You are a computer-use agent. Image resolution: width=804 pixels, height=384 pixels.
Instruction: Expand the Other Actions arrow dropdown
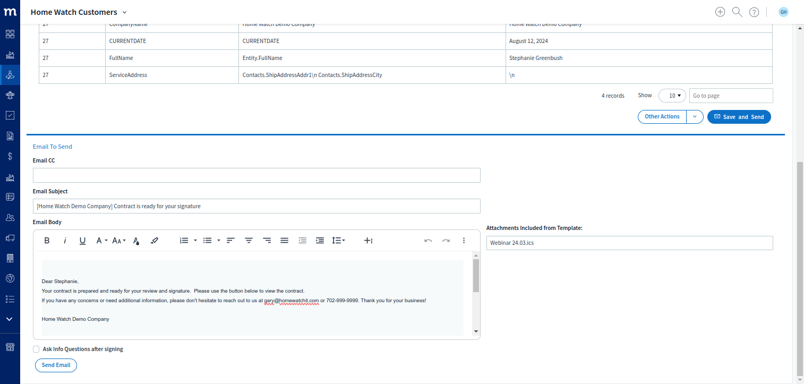[x=695, y=117]
